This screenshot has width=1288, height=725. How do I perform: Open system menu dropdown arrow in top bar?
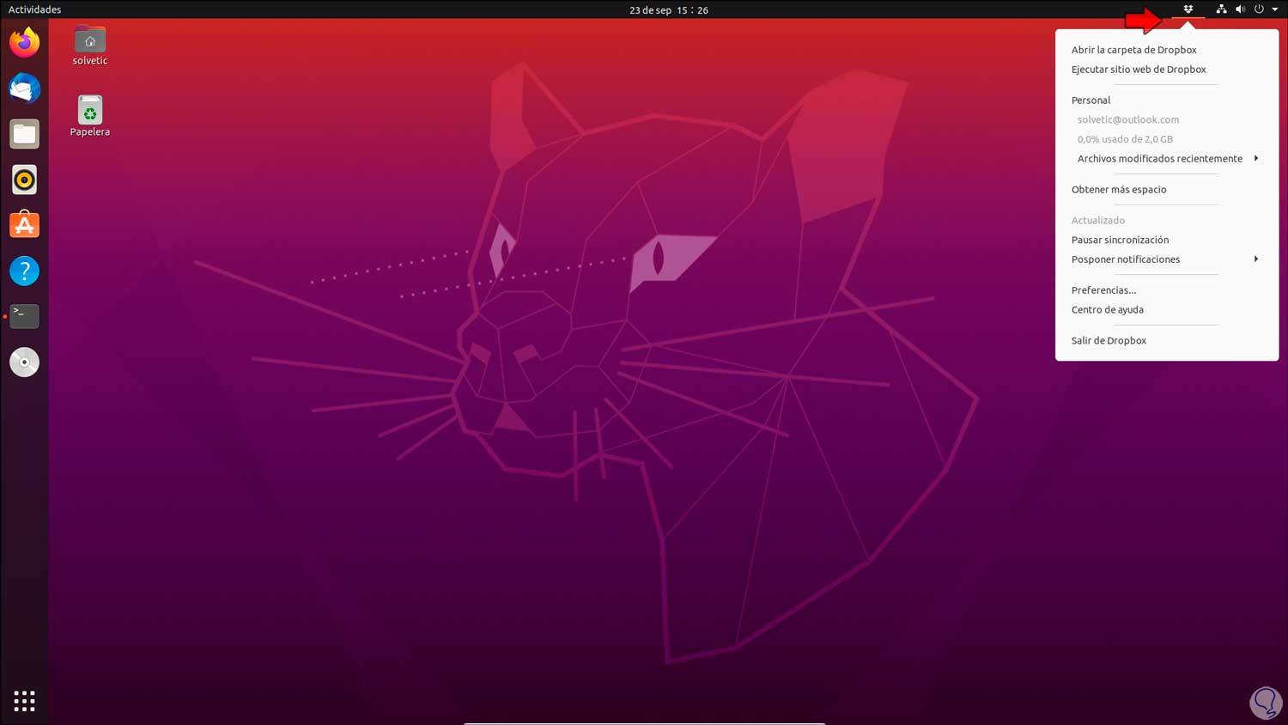[1275, 9]
